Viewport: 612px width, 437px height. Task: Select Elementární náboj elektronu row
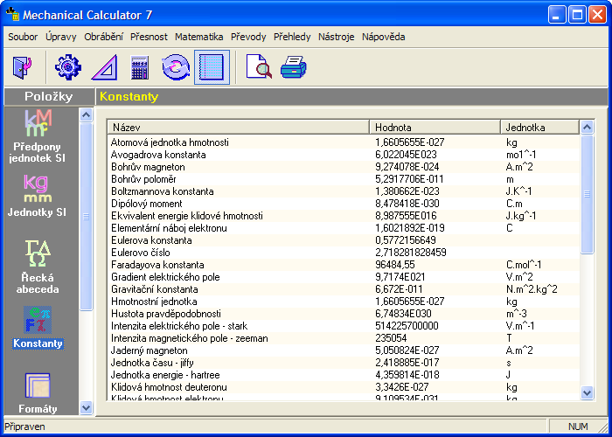click(x=344, y=228)
